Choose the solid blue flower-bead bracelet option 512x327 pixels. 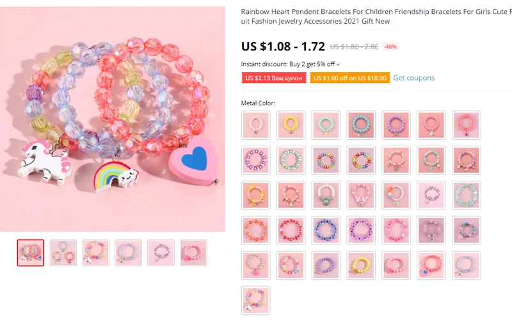tap(326, 231)
